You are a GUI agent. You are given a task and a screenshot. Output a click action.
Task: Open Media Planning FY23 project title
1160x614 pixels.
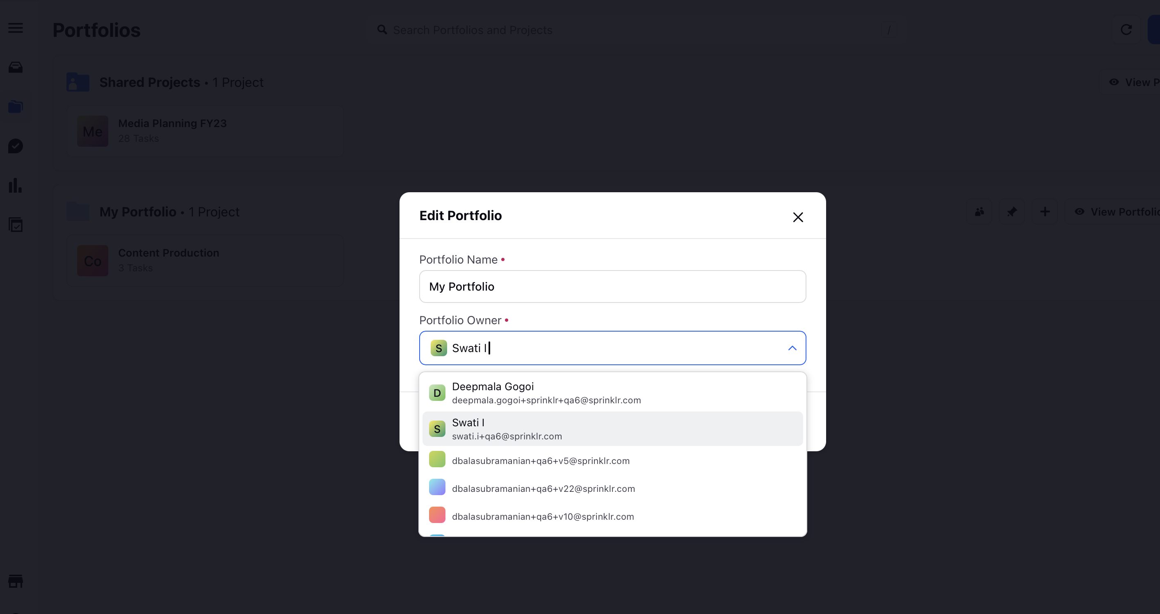coord(172,123)
